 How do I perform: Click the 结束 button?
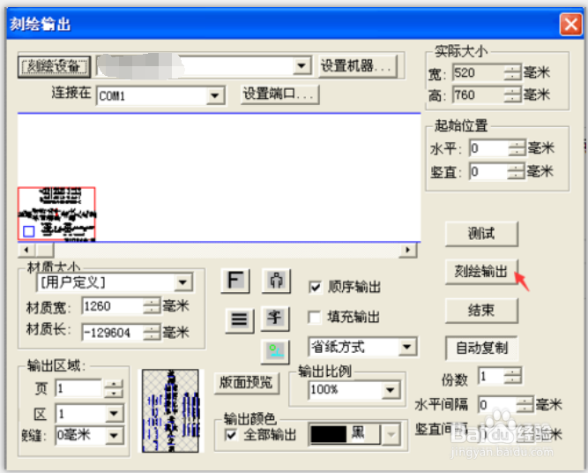point(481,311)
